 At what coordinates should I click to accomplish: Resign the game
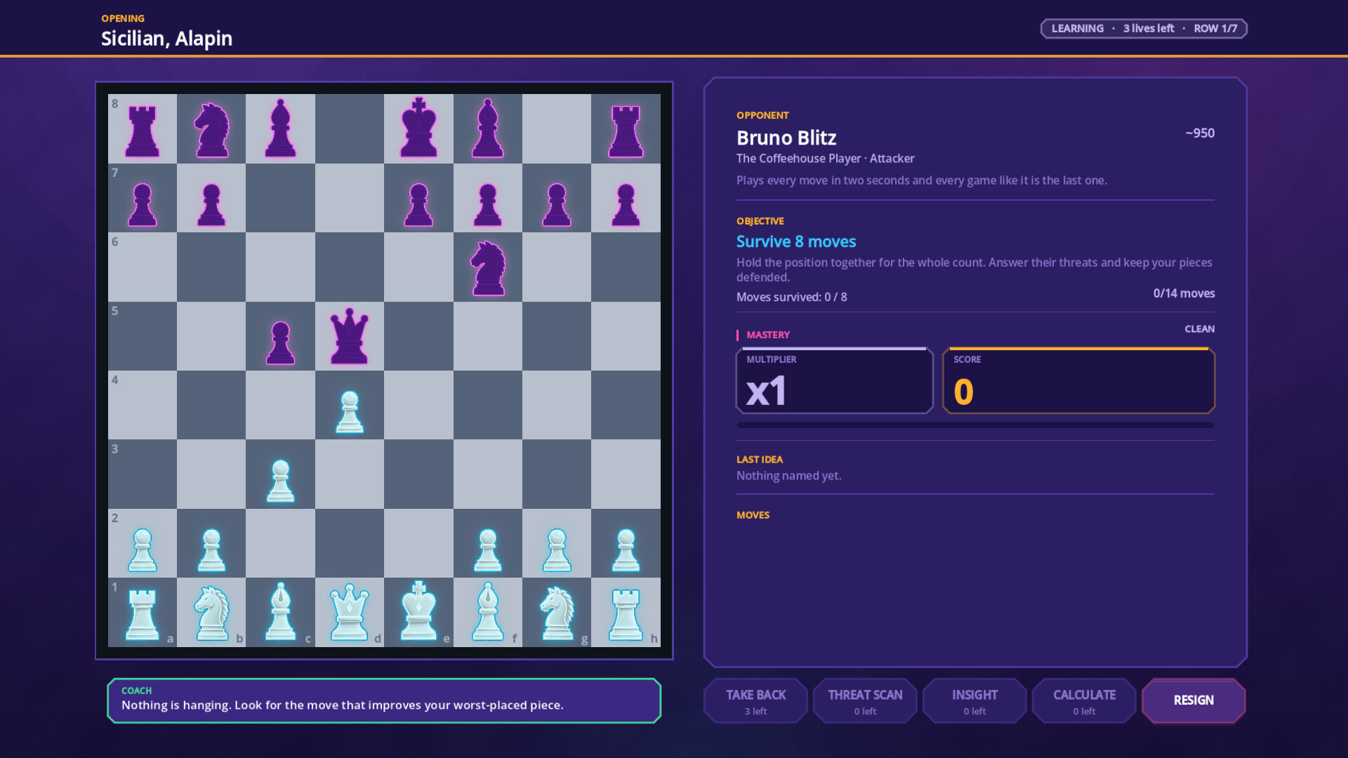tap(1194, 700)
